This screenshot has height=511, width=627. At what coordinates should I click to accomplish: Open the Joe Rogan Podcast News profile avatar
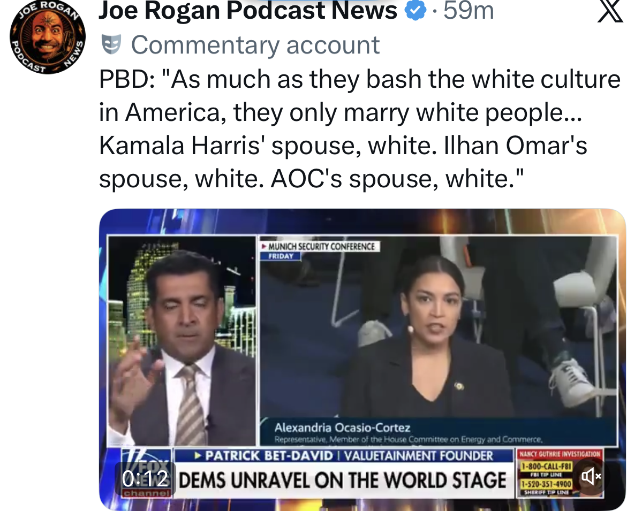point(48,37)
